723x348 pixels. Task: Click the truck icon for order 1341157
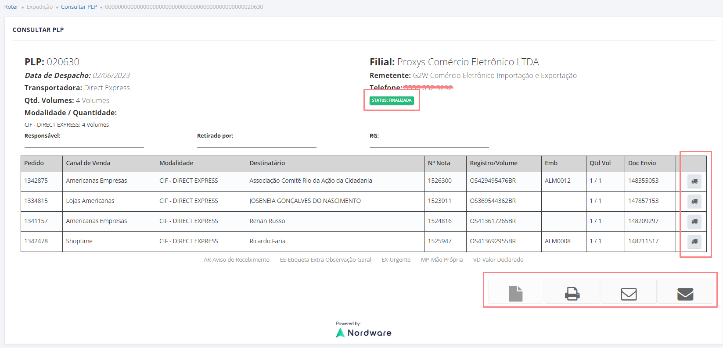pyautogui.click(x=694, y=221)
